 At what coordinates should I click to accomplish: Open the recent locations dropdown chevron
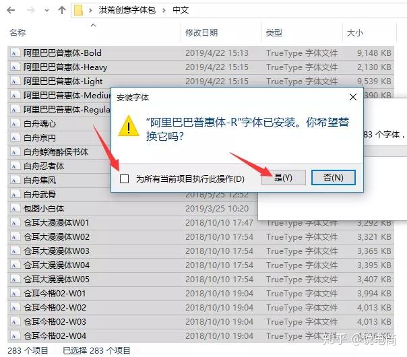[46, 11]
